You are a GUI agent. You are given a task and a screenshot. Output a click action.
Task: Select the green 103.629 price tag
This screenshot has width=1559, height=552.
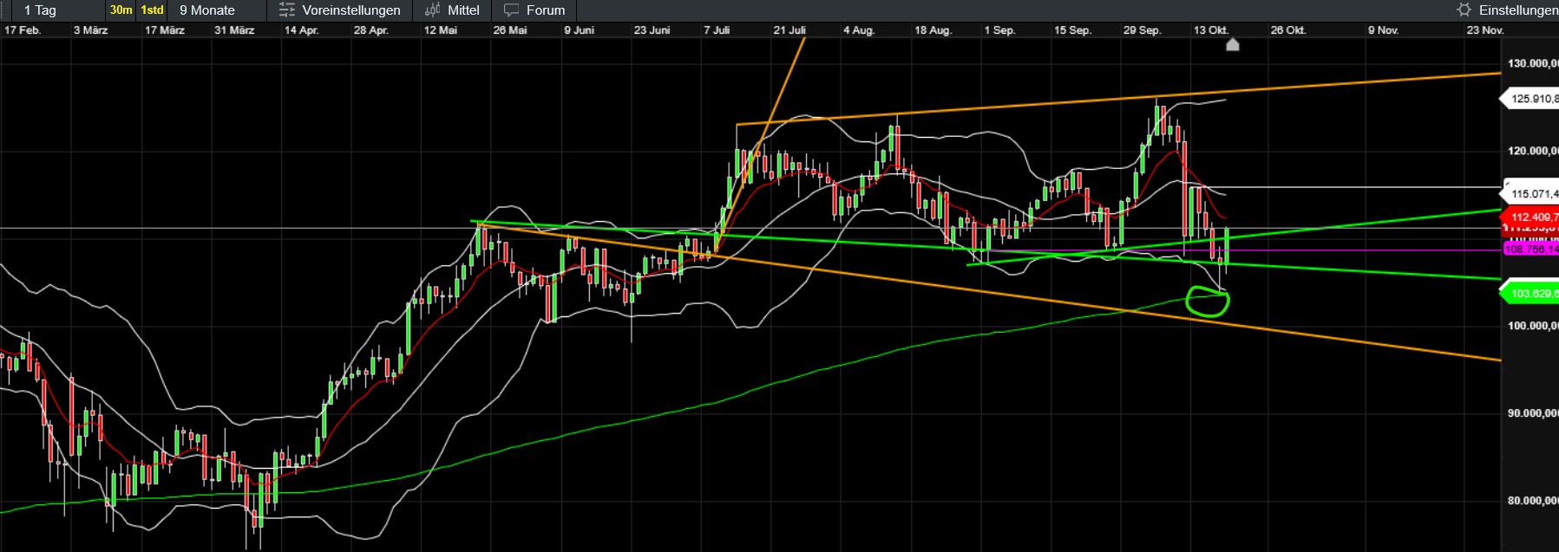click(1532, 294)
